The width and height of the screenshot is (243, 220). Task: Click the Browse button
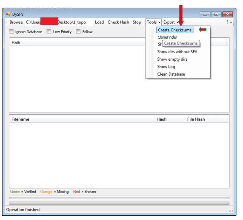[16, 23]
